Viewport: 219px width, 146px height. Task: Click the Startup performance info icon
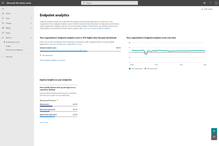pos(58,100)
